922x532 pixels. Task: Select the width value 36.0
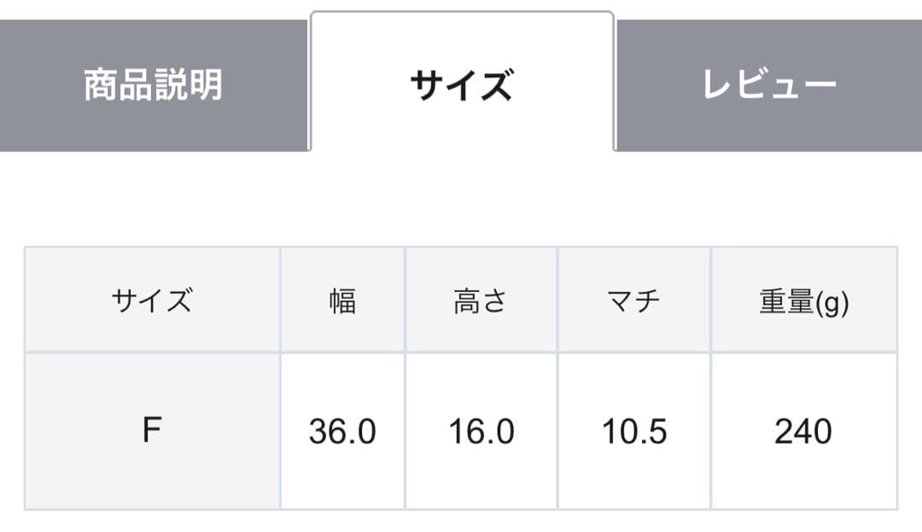click(341, 432)
